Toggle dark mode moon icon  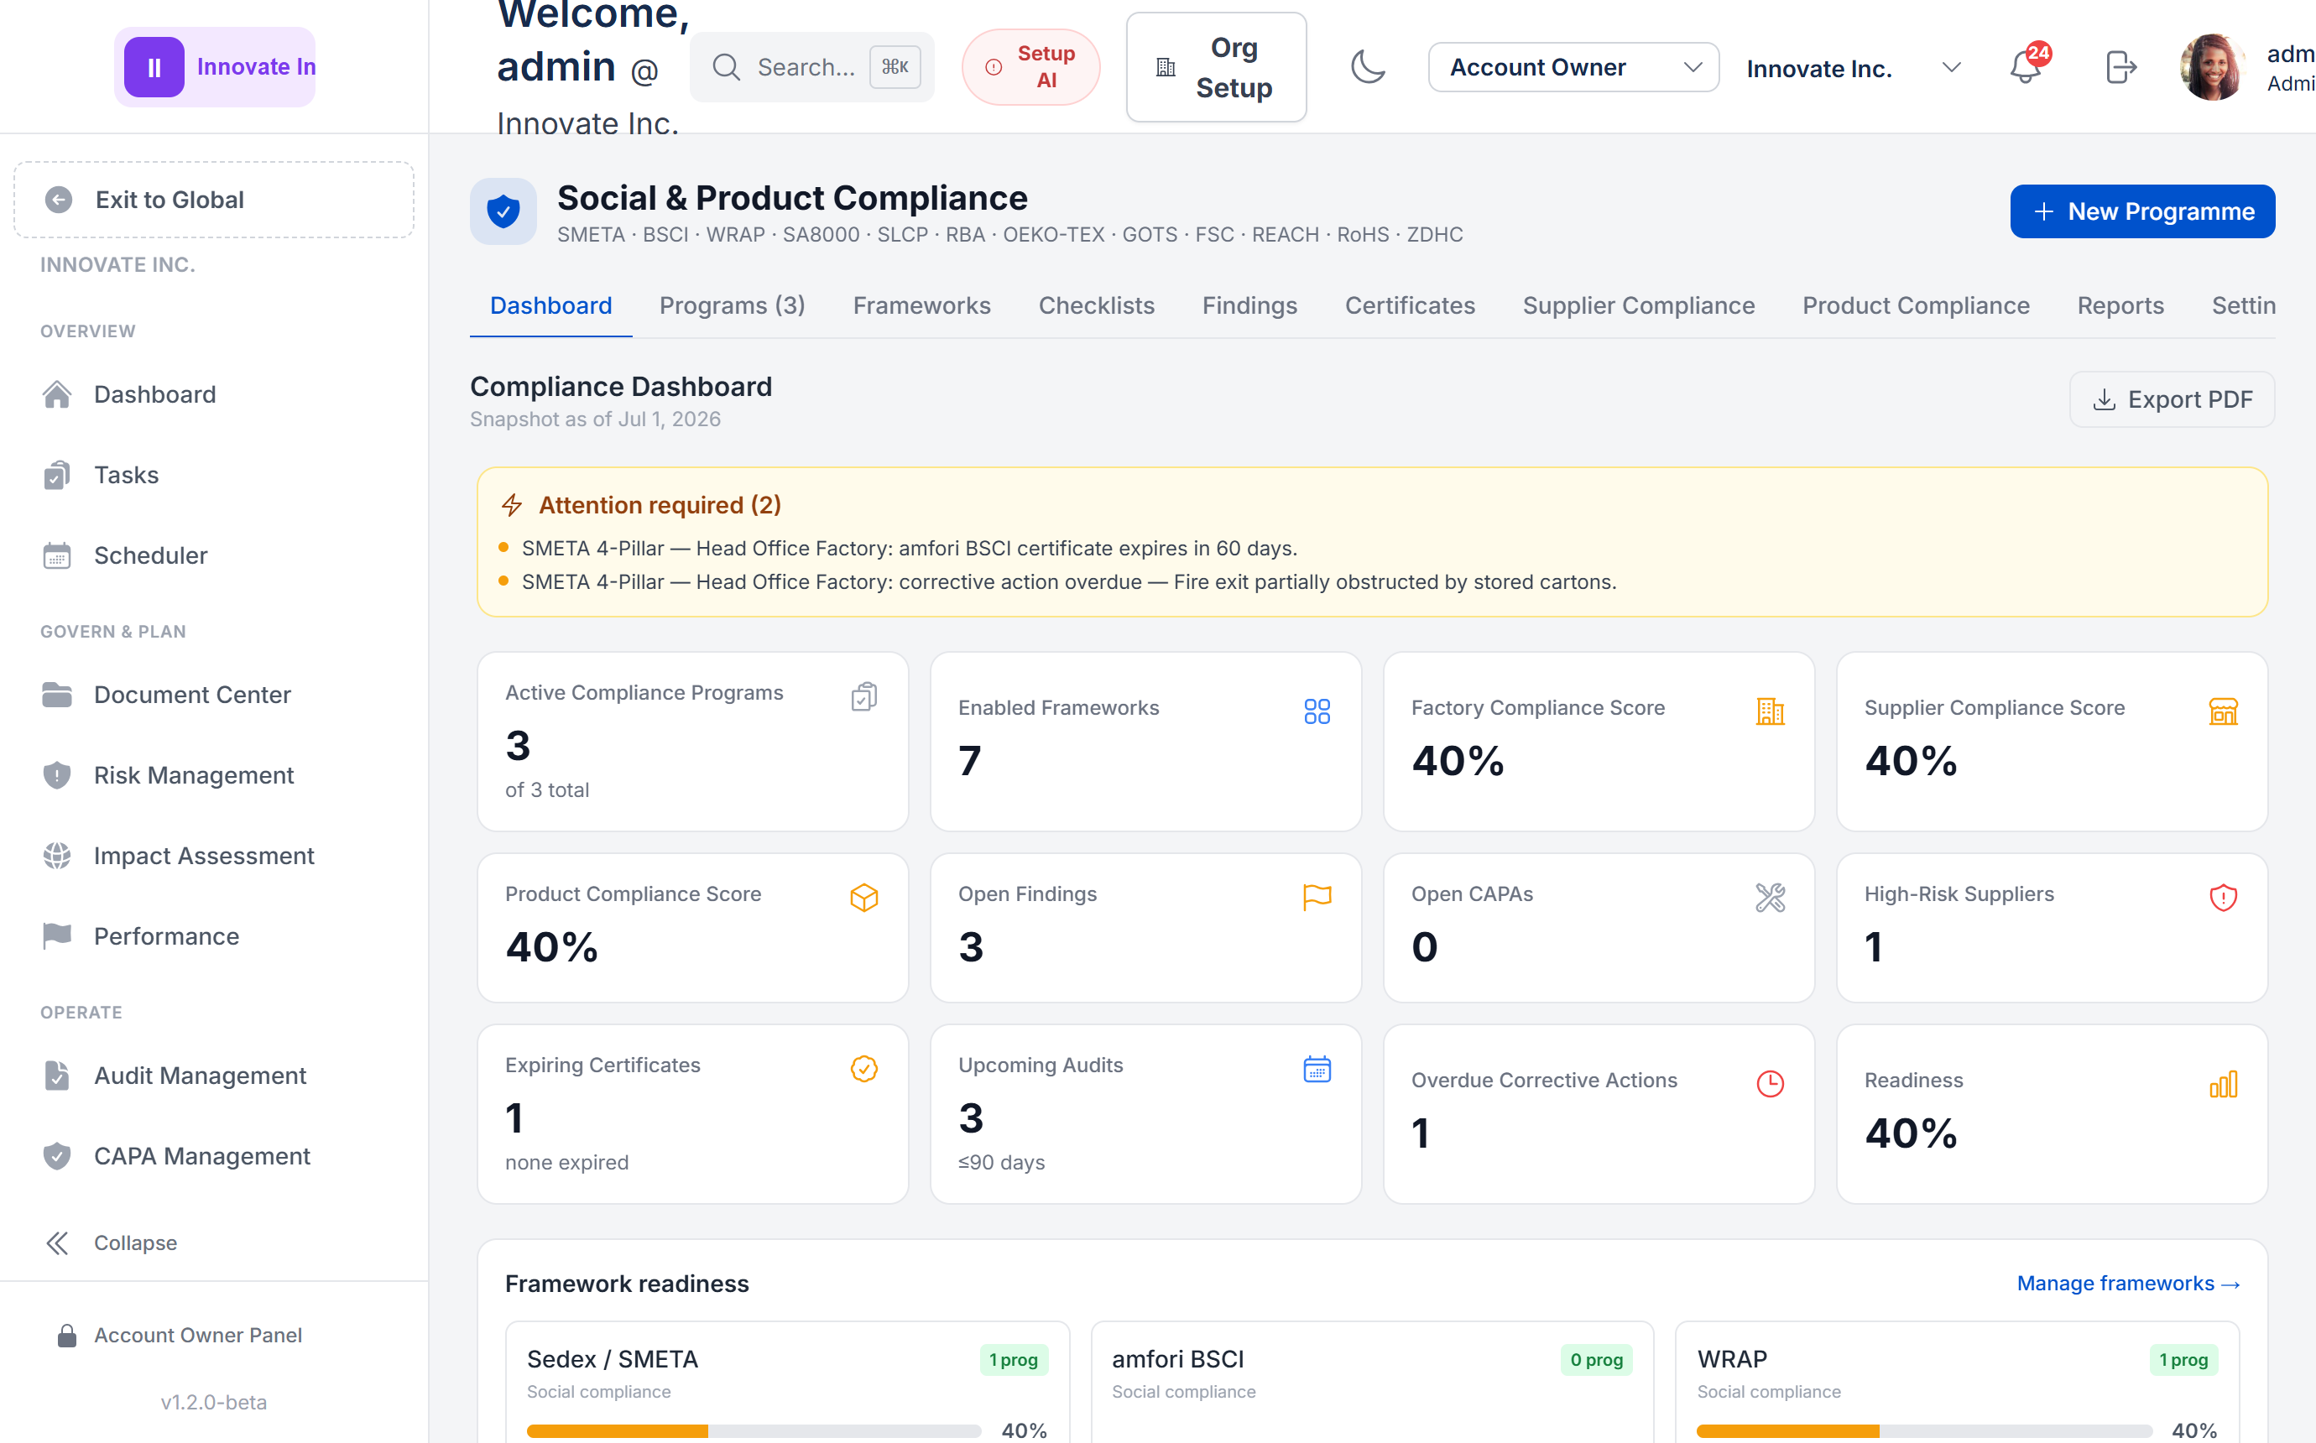click(x=1368, y=67)
